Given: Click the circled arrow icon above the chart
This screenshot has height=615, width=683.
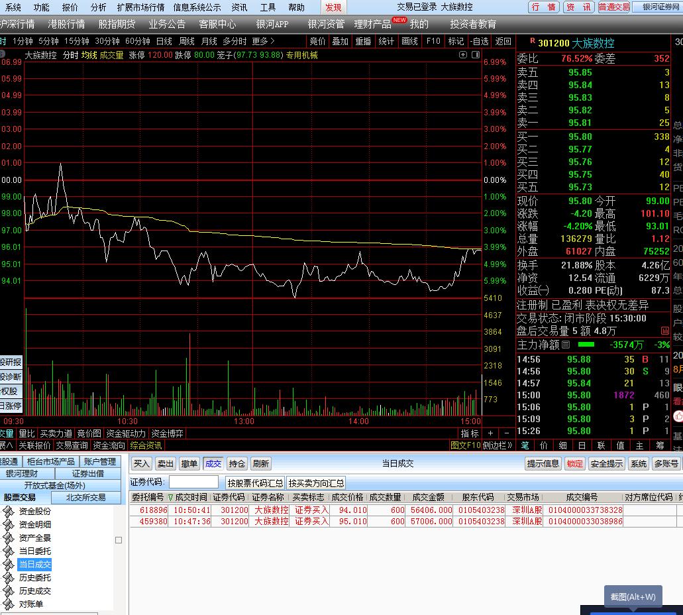Looking at the screenshot, I should [x=463, y=55].
